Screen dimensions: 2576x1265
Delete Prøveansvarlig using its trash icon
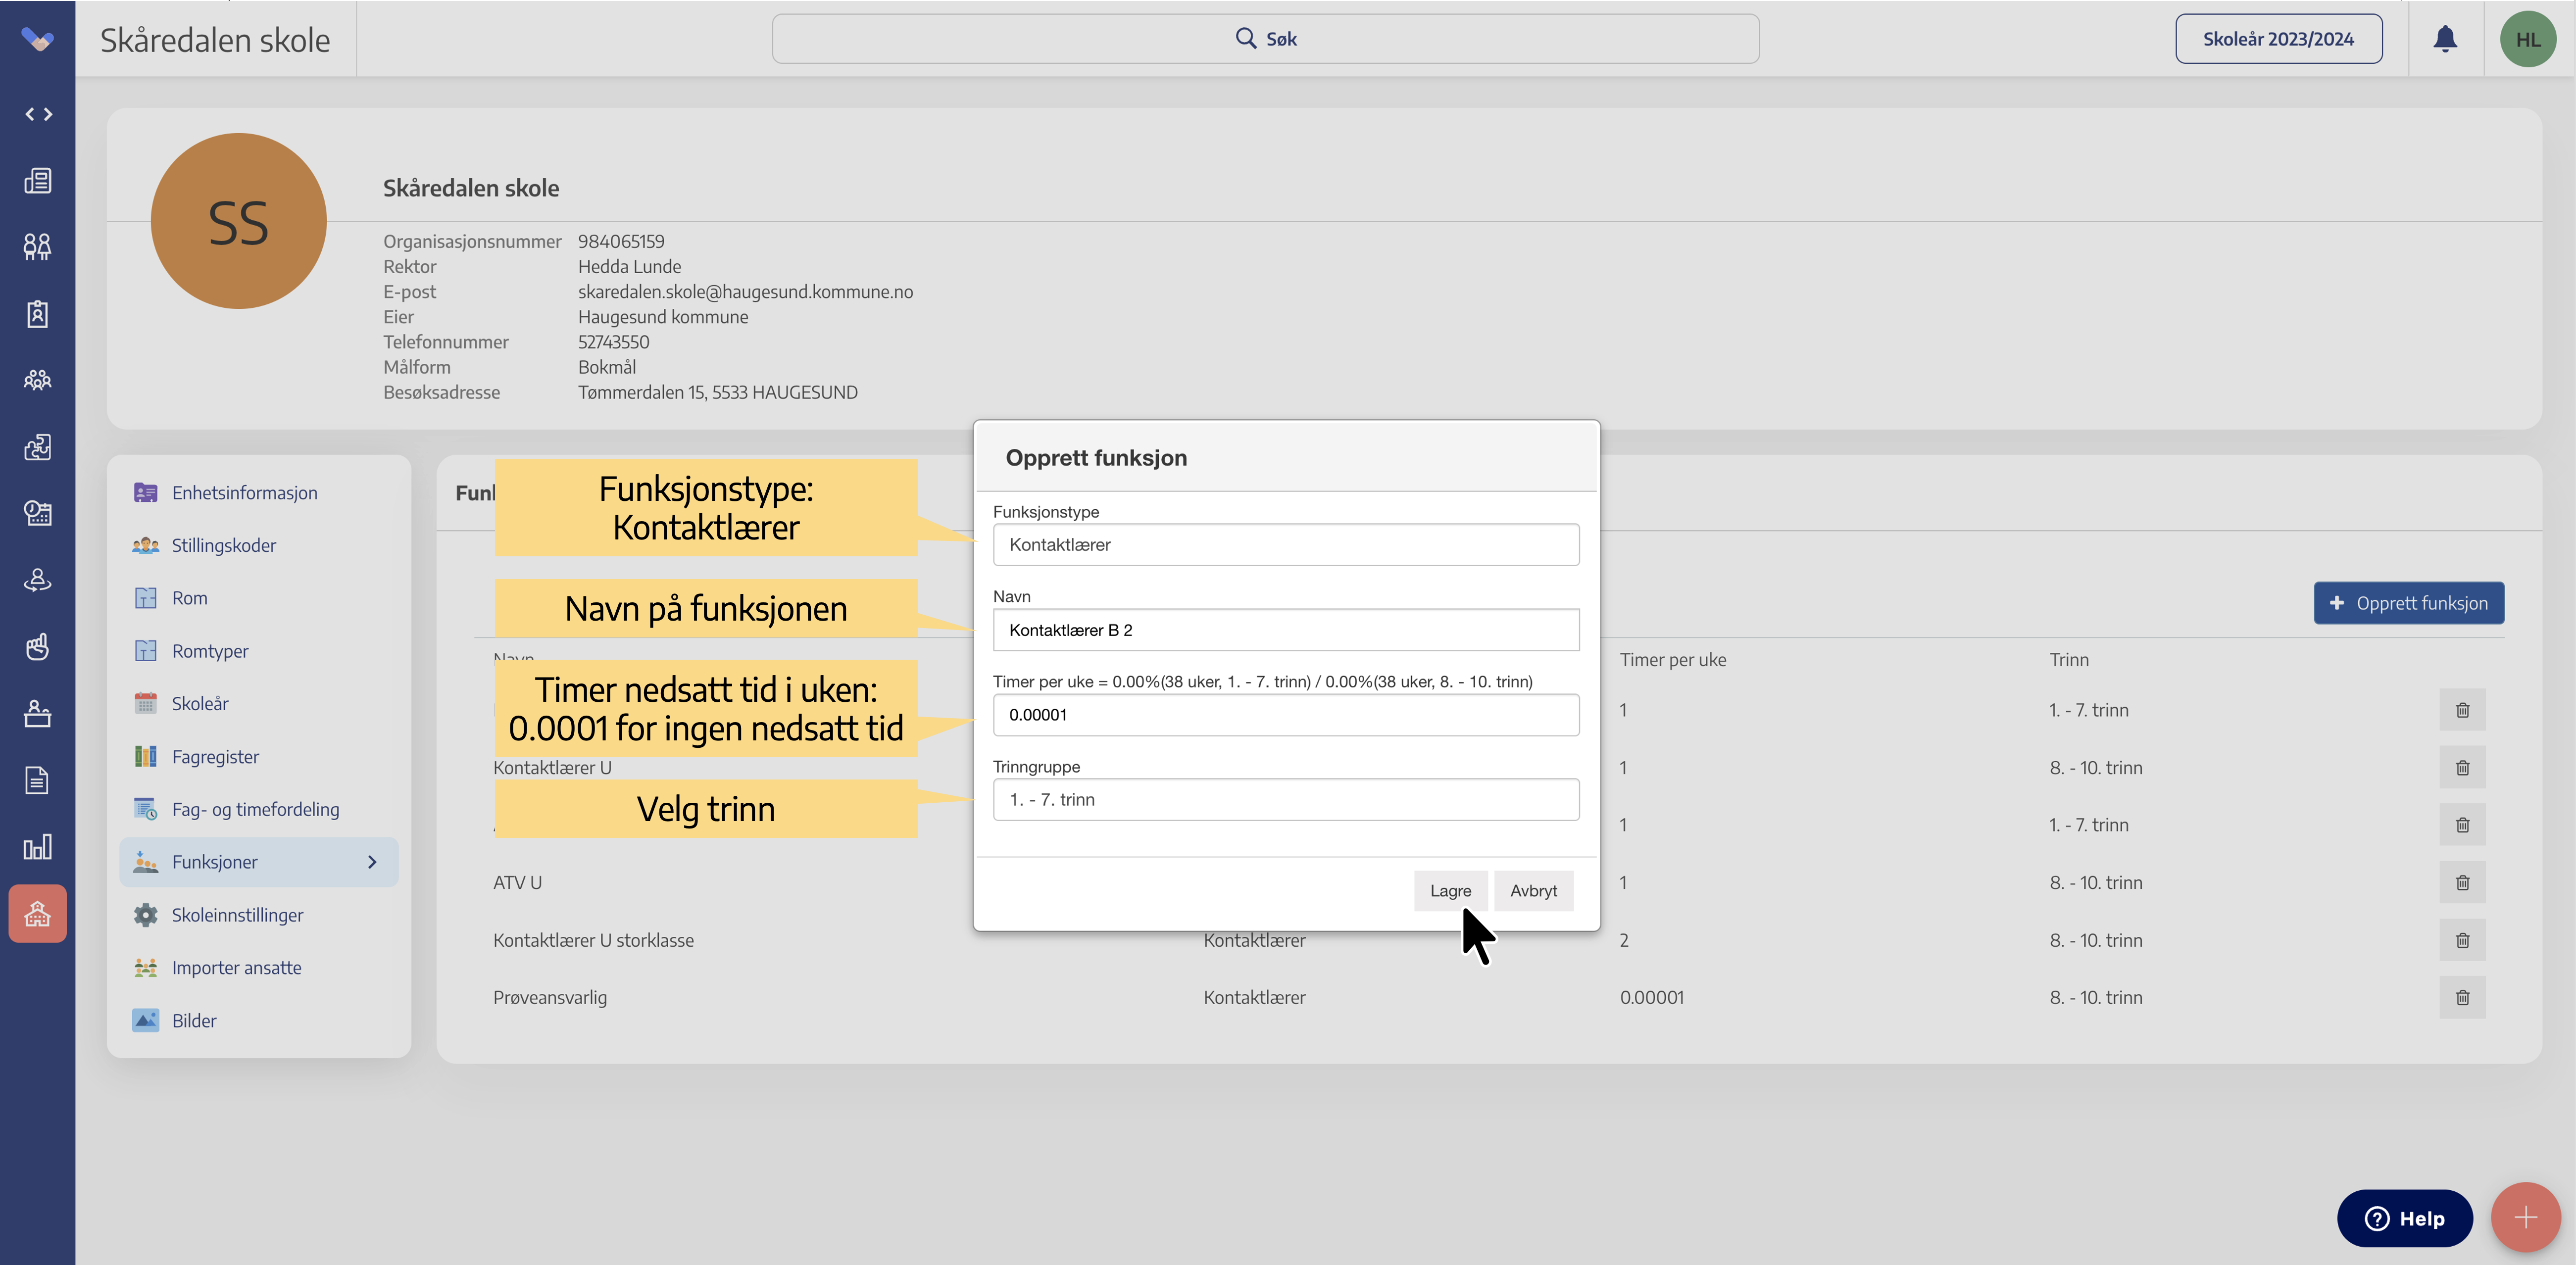2462,998
